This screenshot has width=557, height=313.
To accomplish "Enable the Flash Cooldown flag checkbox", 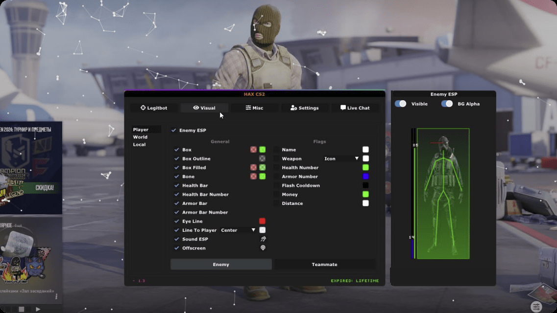I will point(277,186).
